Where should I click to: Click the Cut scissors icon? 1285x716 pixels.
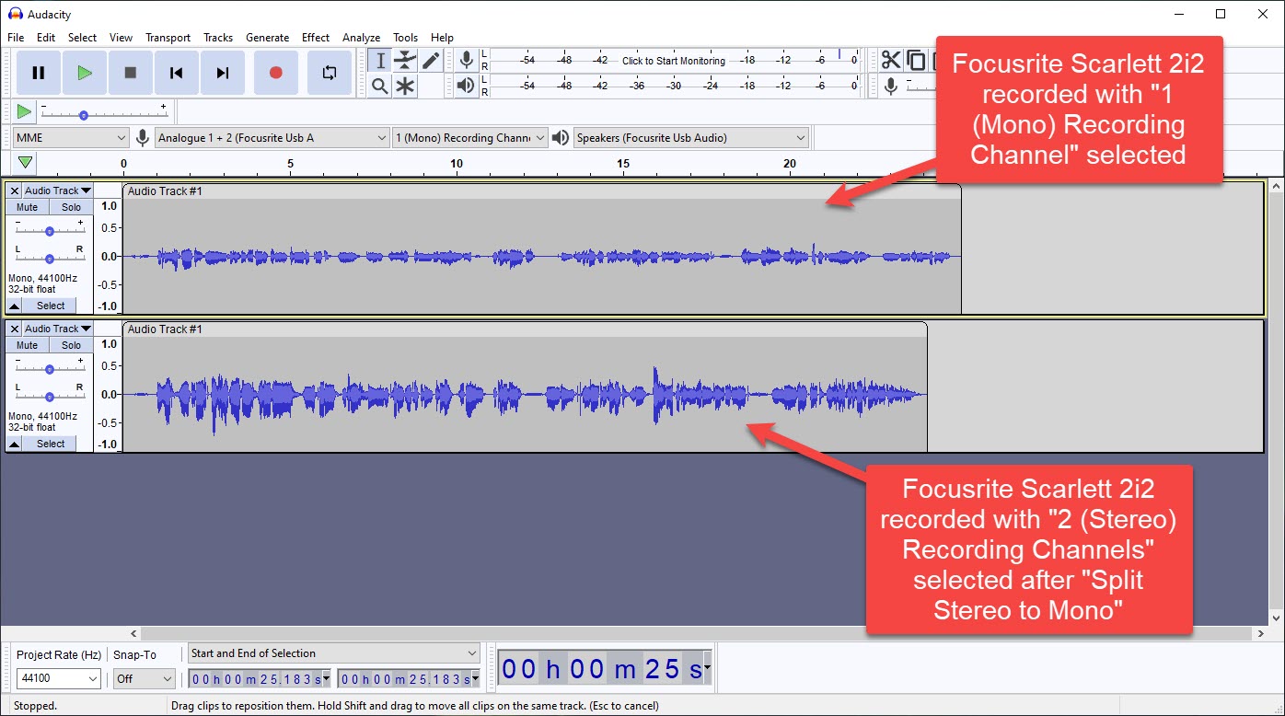point(890,61)
